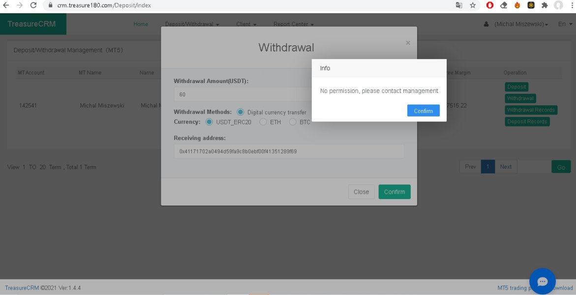This screenshot has height=295, width=576.
Task: Click the Withdrawal operation button
Action: 520,98
